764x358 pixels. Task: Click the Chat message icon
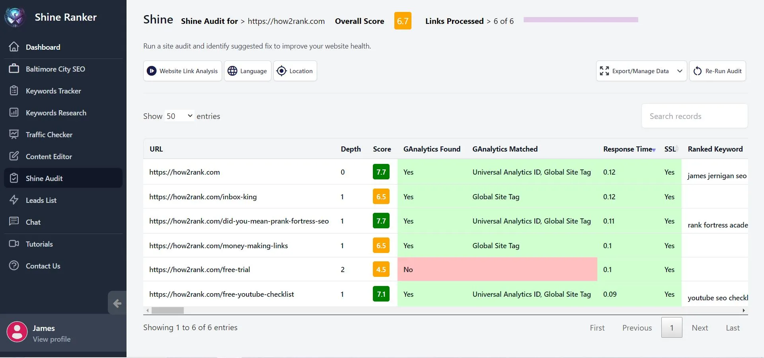pos(14,221)
